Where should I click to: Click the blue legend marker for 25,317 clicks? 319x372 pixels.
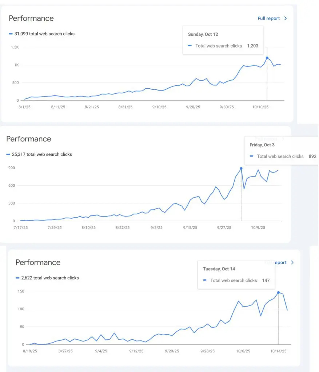click(8, 154)
